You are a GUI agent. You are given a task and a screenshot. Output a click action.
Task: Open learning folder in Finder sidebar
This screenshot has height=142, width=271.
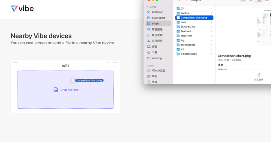point(158,58)
